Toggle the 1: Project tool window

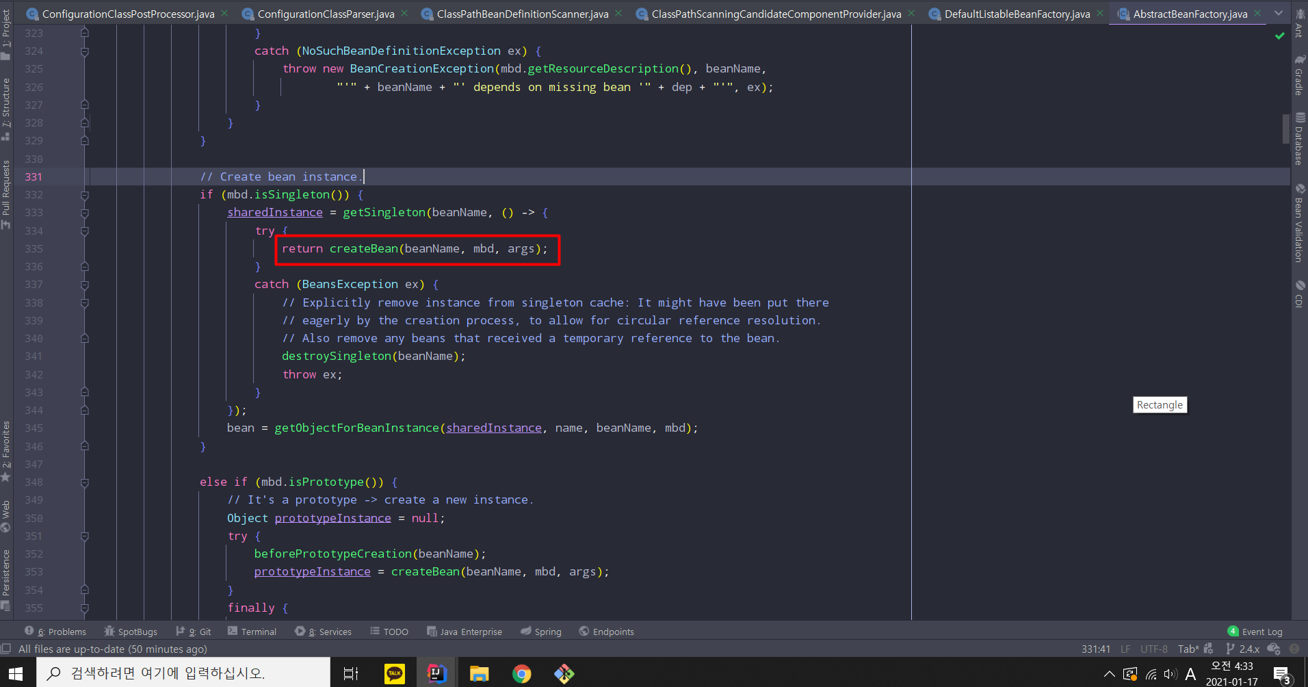6,34
